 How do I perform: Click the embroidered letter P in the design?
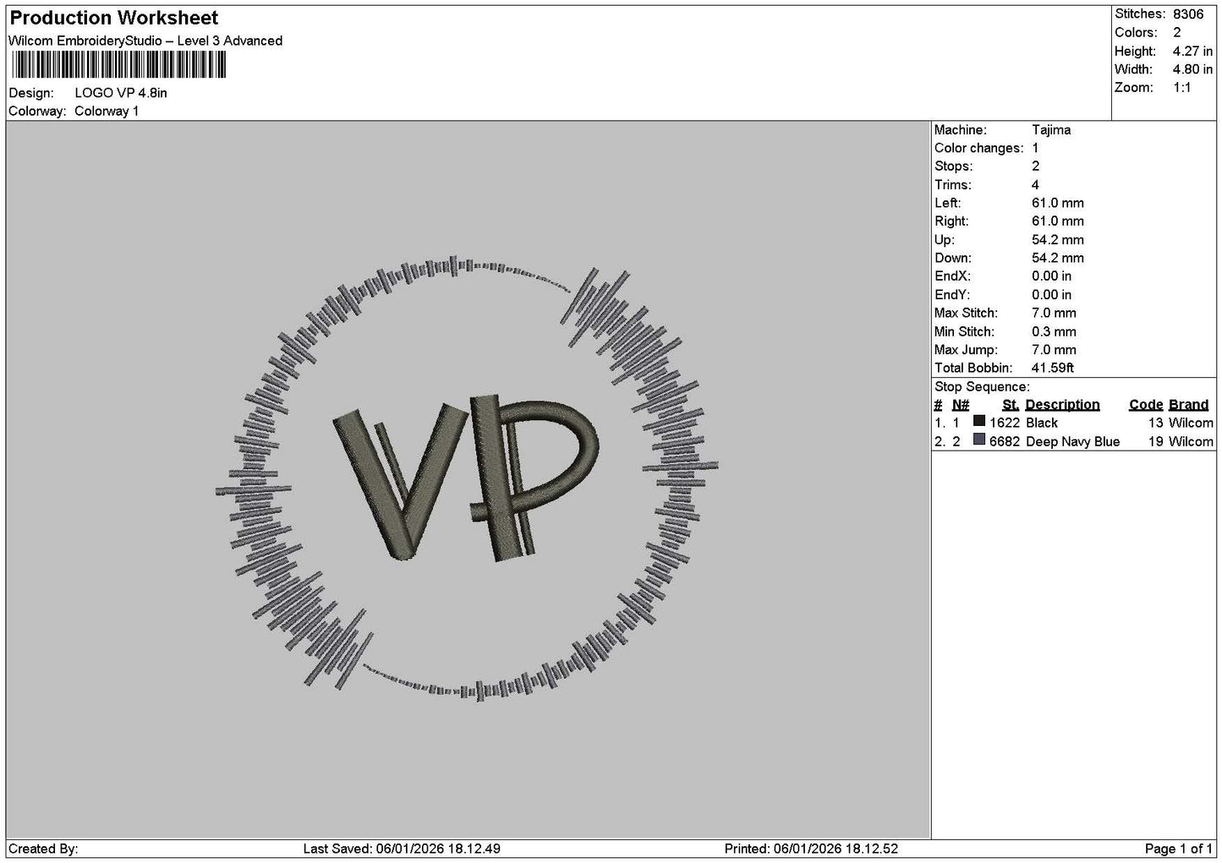(x=533, y=478)
